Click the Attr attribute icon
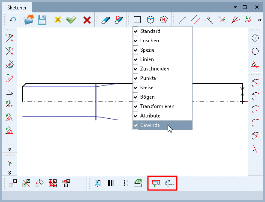The image size is (265, 202). pyautogui.click(x=138, y=183)
